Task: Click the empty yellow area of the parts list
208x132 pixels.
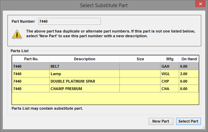Action: [105, 98]
